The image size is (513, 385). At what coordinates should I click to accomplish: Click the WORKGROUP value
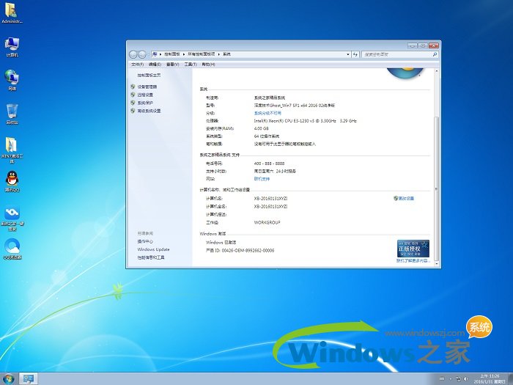[267, 223]
